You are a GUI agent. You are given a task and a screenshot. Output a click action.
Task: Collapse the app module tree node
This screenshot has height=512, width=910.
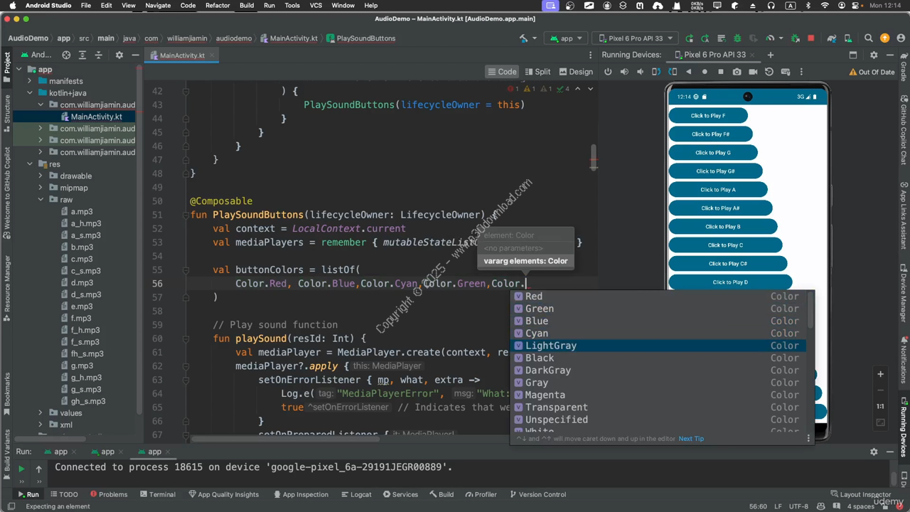pos(20,70)
